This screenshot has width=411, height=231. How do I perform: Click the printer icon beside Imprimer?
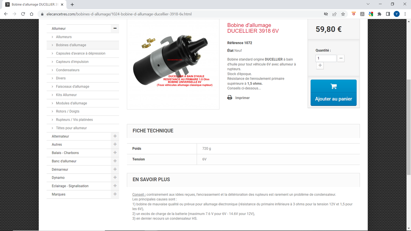(x=230, y=98)
